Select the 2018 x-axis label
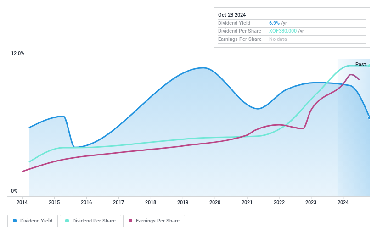Viewport: 377px width, 233px height. (151, 202)
